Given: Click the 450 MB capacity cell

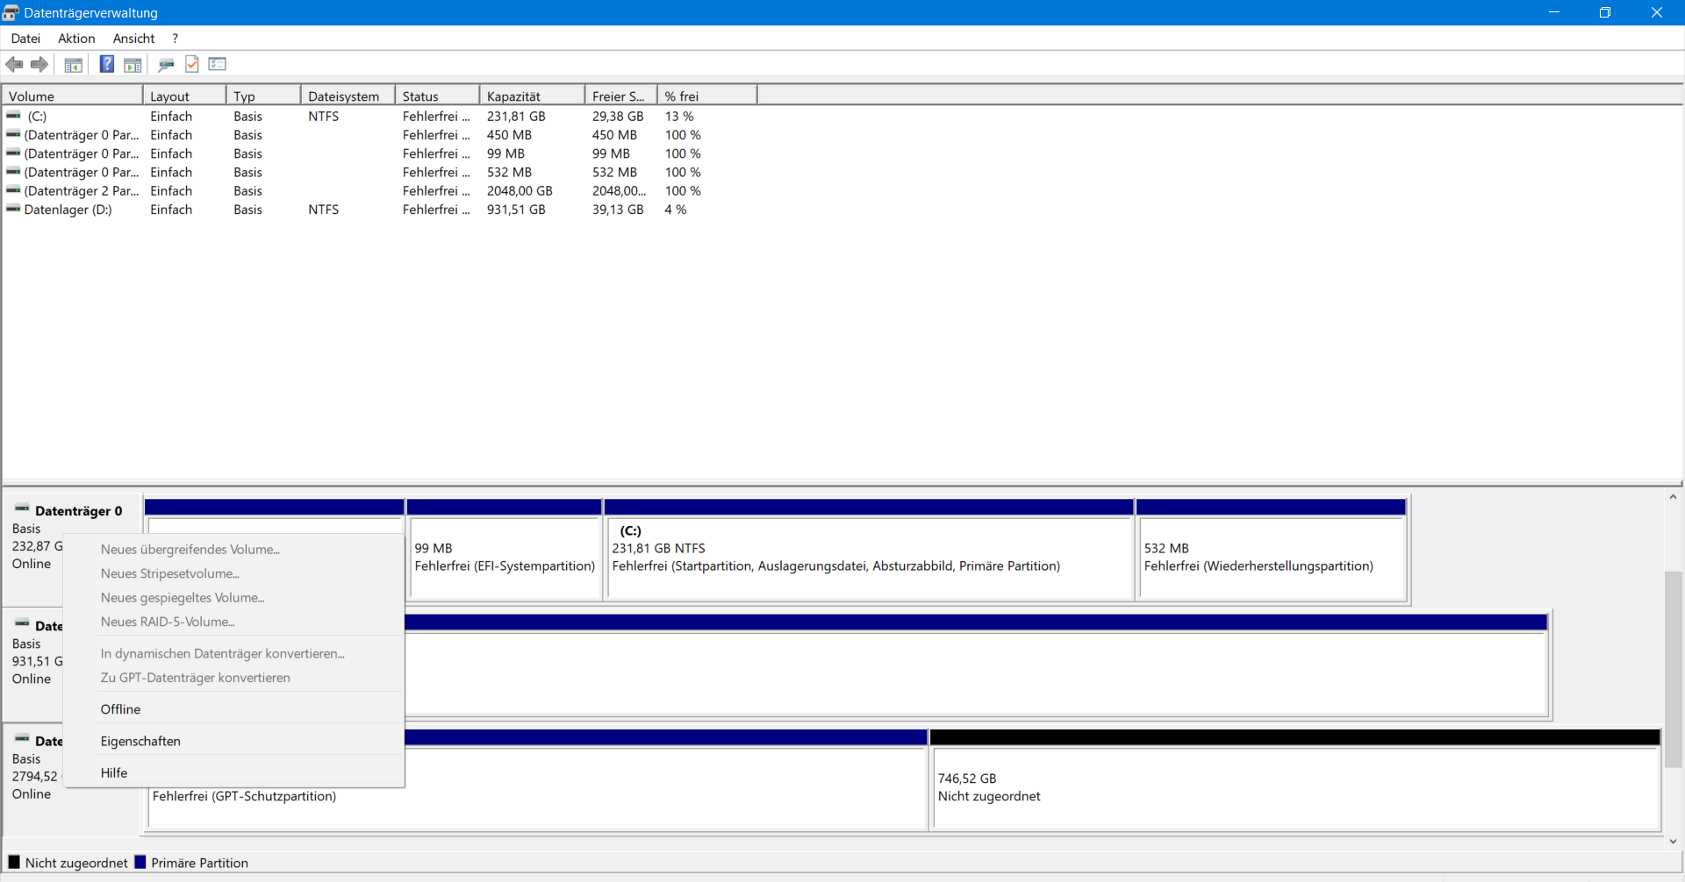Looking at the screenshot, I should [509, 135].
